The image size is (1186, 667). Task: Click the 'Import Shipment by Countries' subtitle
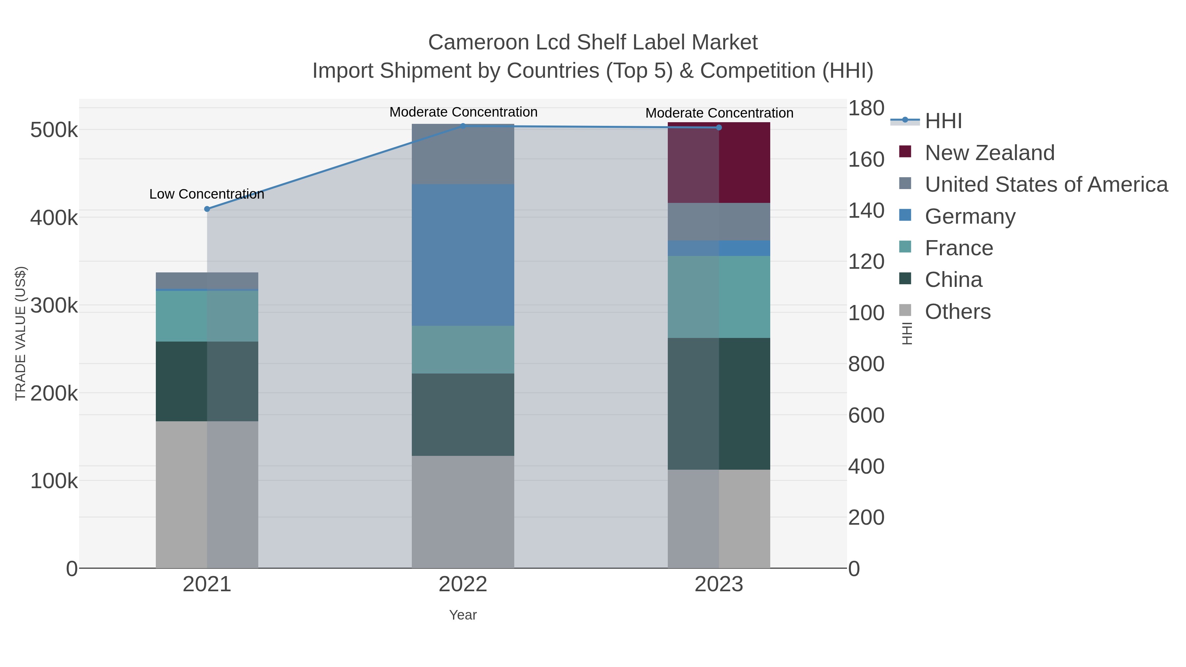593,71
